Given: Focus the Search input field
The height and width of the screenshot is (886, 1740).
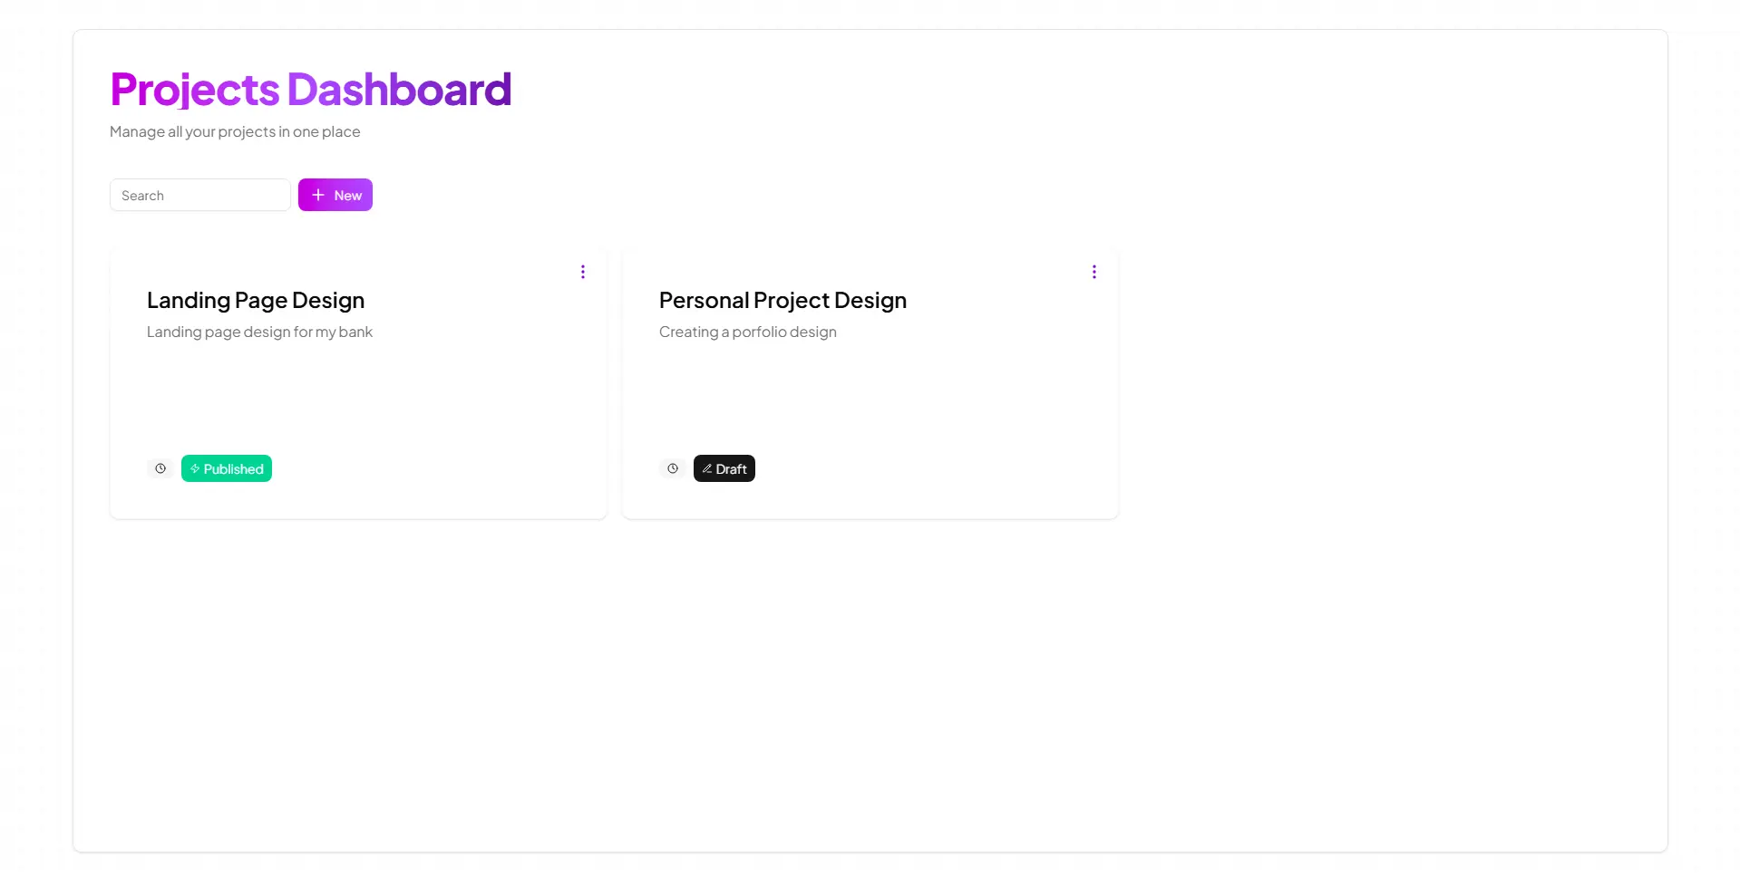Looking at the screenshot, I should (200, 195).
